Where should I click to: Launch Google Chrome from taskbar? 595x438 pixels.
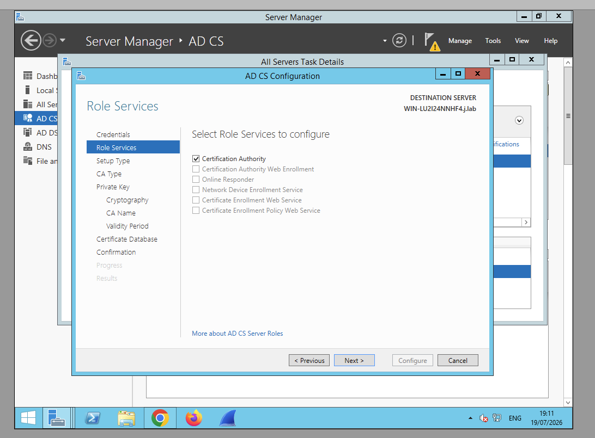[x=160, y=418]
